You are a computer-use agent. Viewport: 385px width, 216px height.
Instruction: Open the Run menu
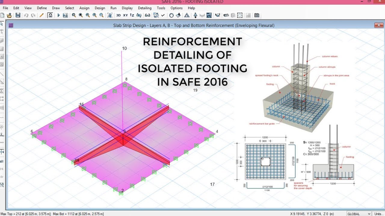coord(113,8)
